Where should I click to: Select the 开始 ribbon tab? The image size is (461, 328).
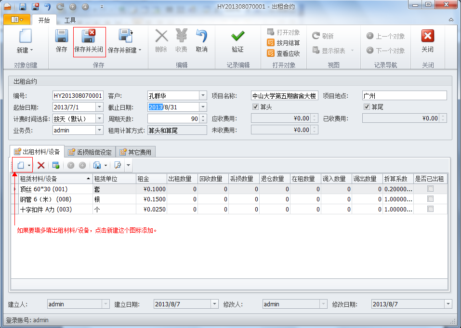tap(44, 20)
